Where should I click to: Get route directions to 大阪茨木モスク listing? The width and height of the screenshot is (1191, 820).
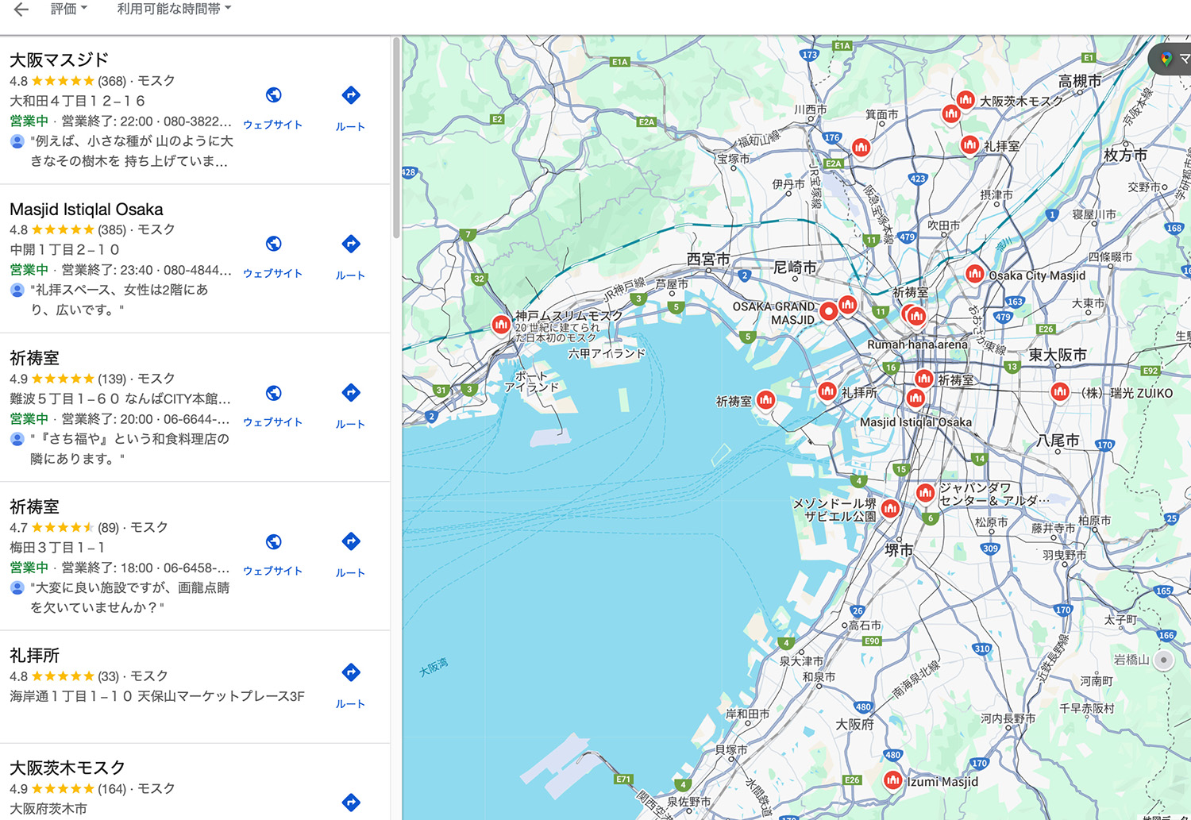click(350, 803)
